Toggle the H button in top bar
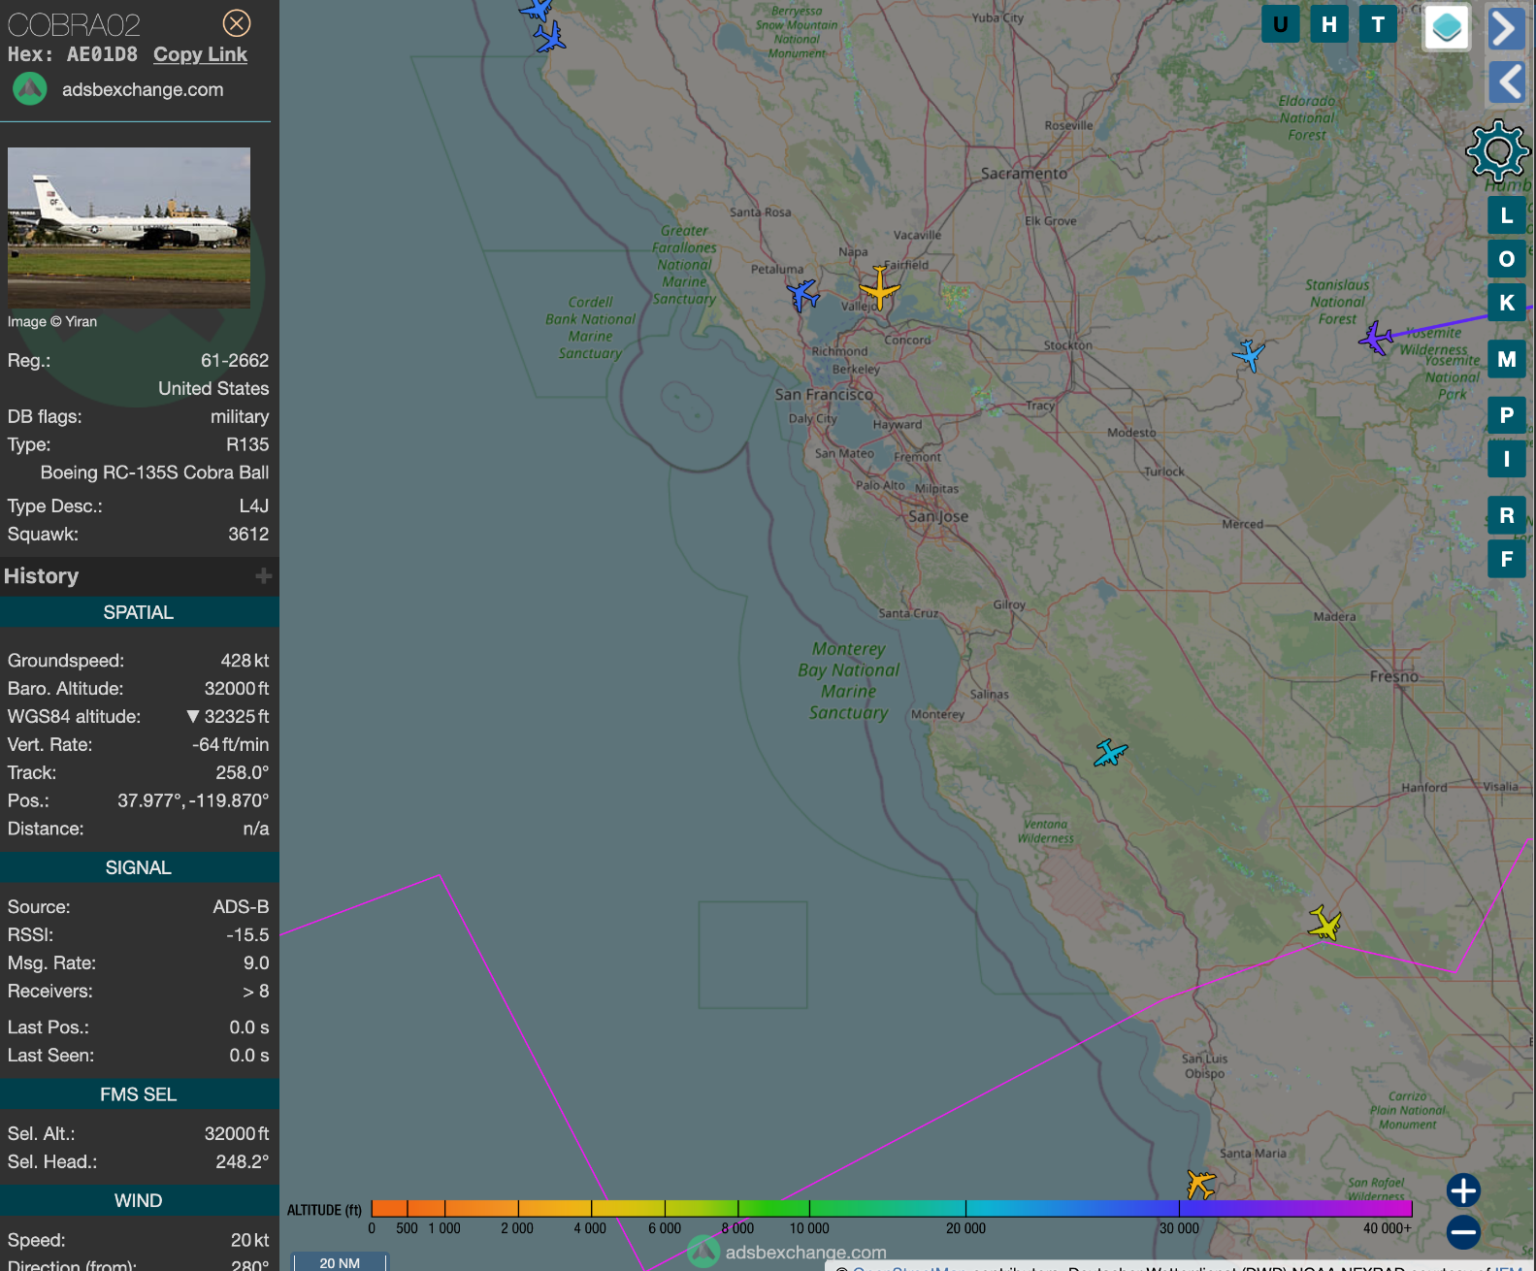 1328,24
